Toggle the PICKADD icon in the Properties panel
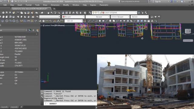 coord(30,30)
